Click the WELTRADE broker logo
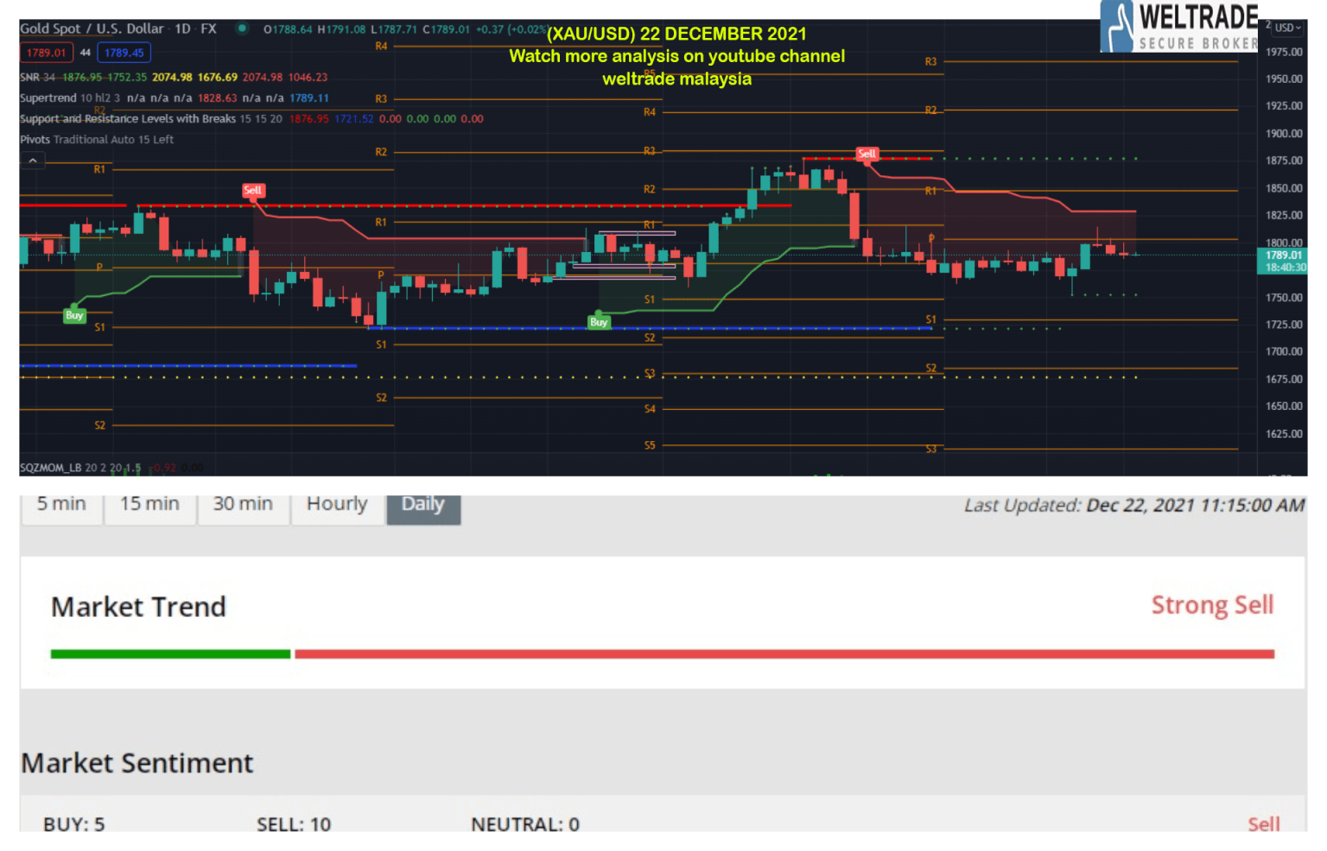Image resolution: width=1327 pixels, height=851 pixels. (x=1179, y=27)
